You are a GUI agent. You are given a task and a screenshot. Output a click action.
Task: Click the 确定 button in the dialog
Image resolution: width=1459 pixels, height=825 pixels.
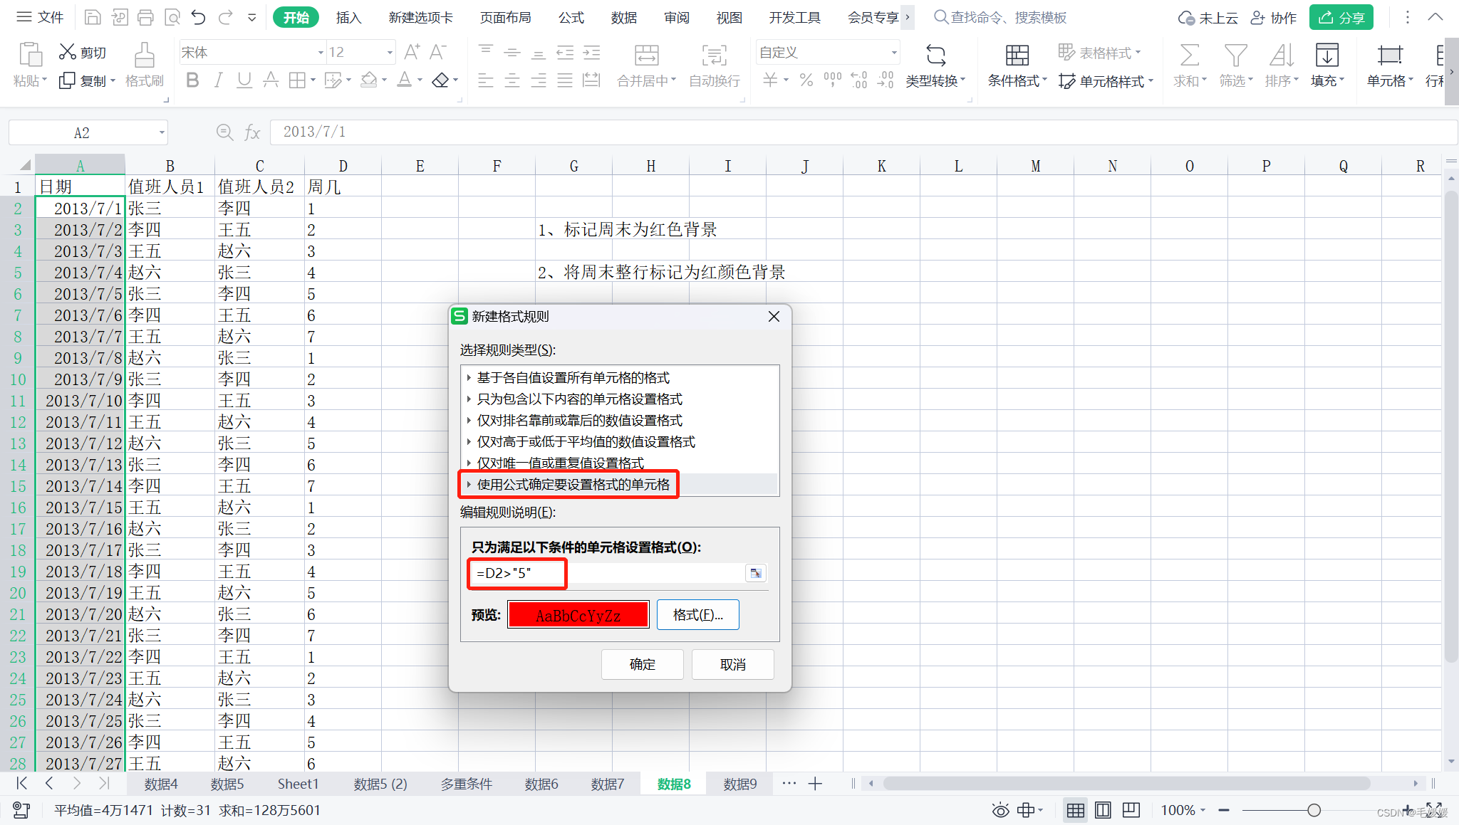click(642, 664)
